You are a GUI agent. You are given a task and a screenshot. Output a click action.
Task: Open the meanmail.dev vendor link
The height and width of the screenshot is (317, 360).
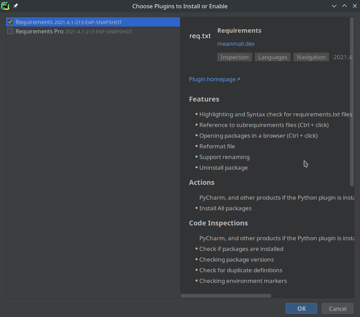tap(236, 44)
